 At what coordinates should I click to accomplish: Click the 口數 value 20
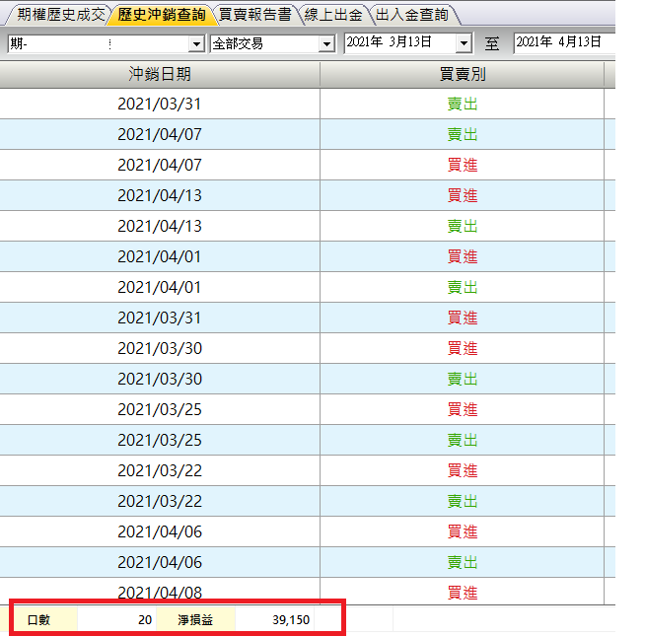pyautogui.click(x=145, y=620)
